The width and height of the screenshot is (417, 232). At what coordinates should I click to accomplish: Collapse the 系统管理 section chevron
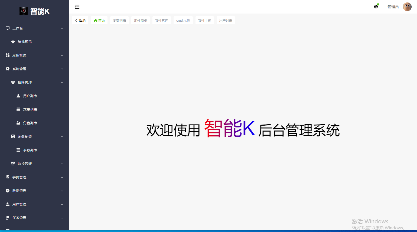pyautogui.click(x=62, y=69)
